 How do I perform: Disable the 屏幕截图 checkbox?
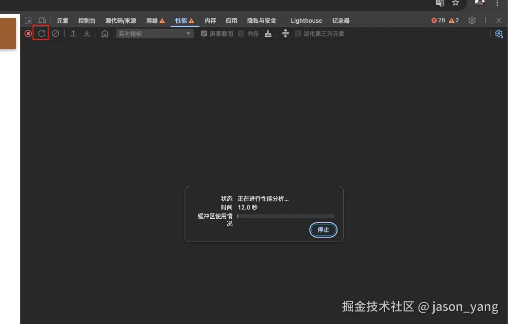pos(203,33)
